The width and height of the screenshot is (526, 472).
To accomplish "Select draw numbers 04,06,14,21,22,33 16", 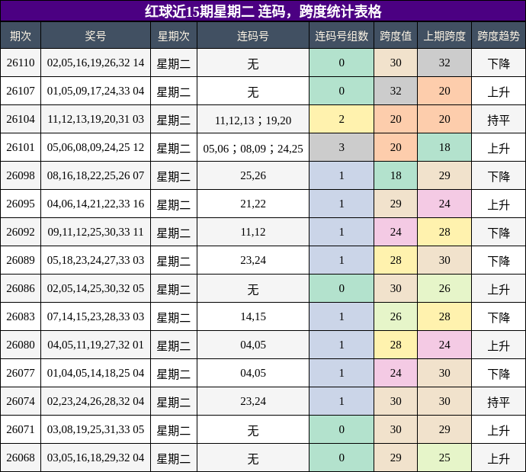I will (95, 204).
